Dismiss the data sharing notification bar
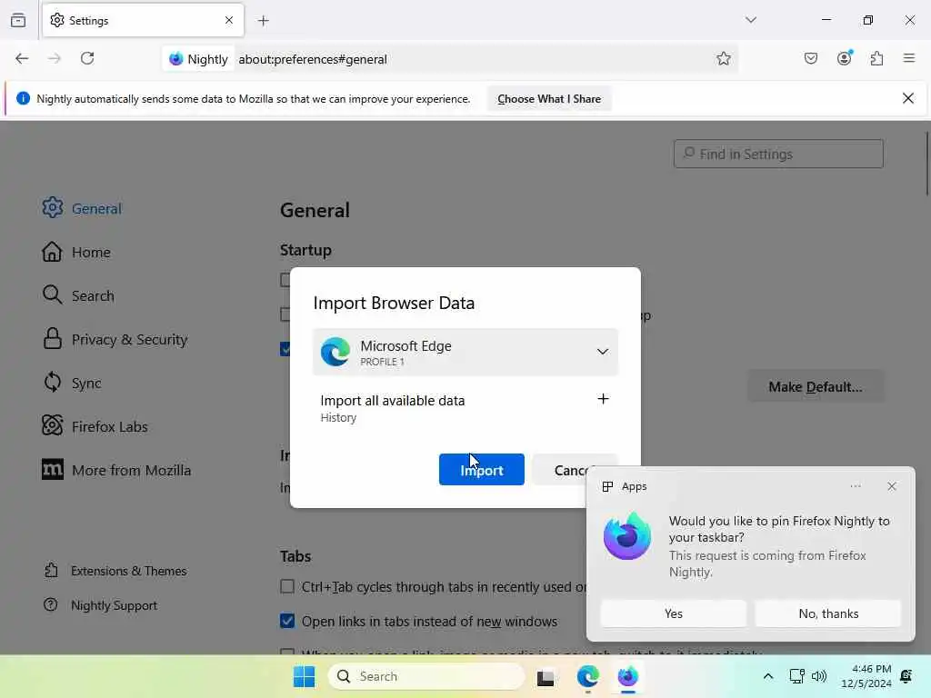 click(x=908, y=98)
